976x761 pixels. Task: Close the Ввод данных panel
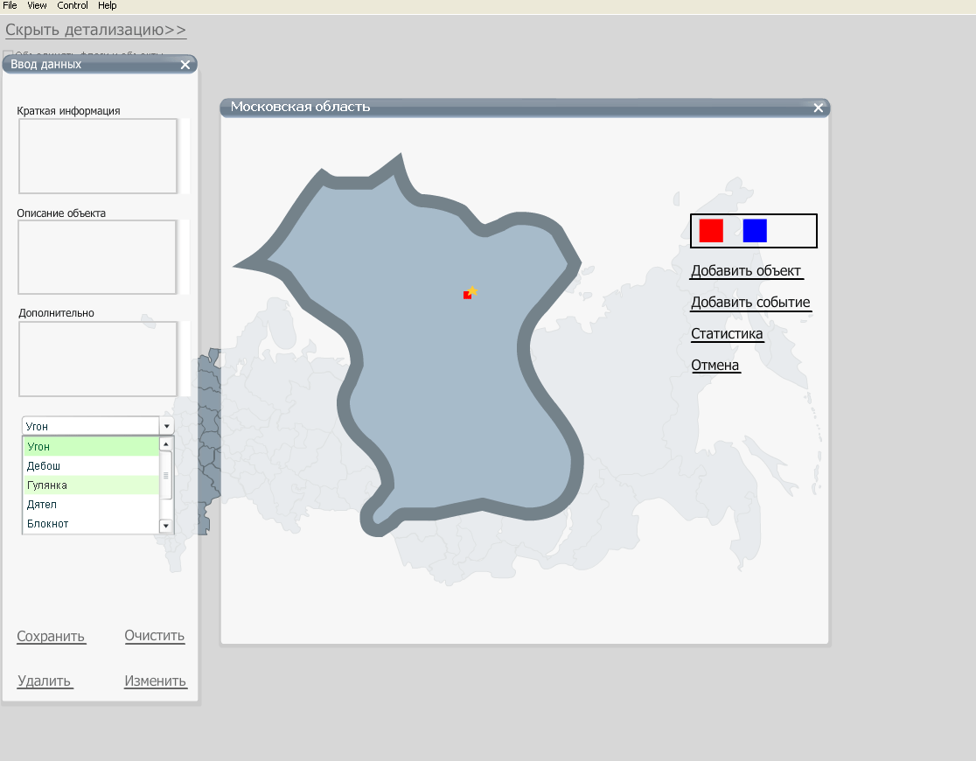coord(185,65)
